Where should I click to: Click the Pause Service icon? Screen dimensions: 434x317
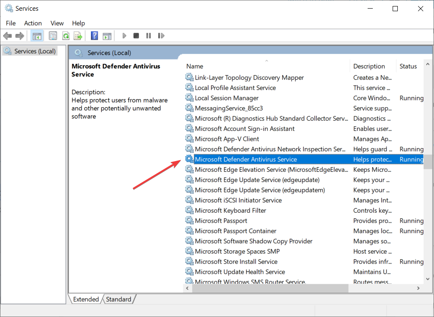click(149, 36)
